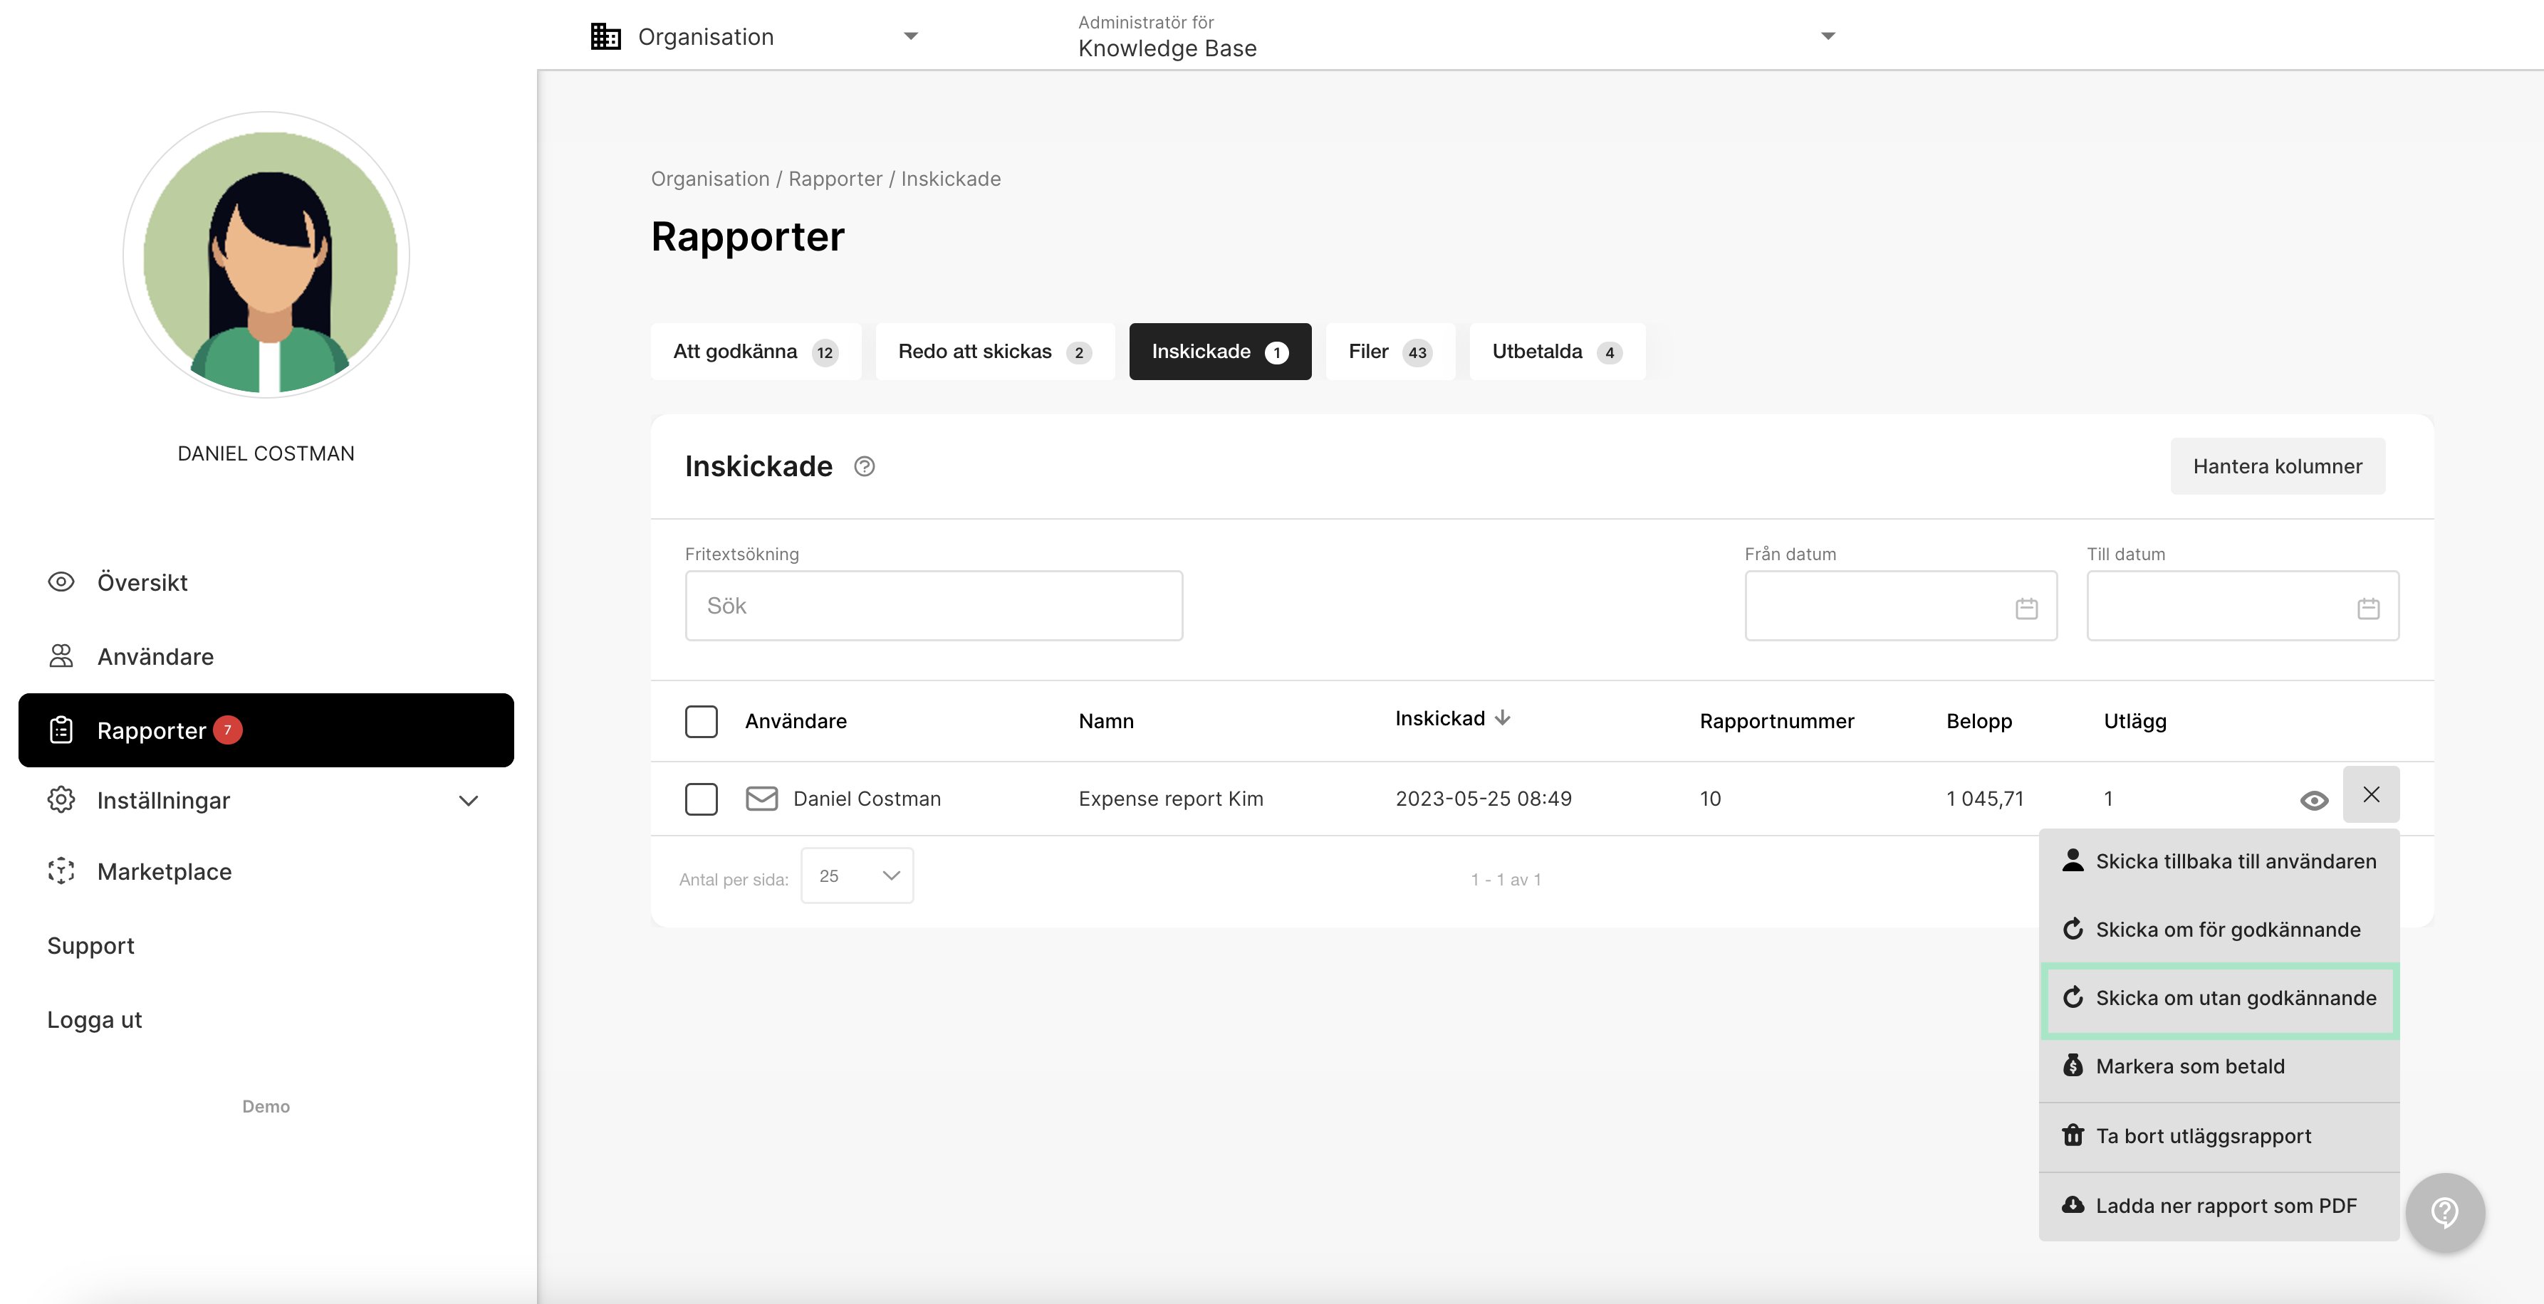The width and height of the screenshot is (2544, 1304).
Task: Open the Organisation dropdown
Action: 756,36
